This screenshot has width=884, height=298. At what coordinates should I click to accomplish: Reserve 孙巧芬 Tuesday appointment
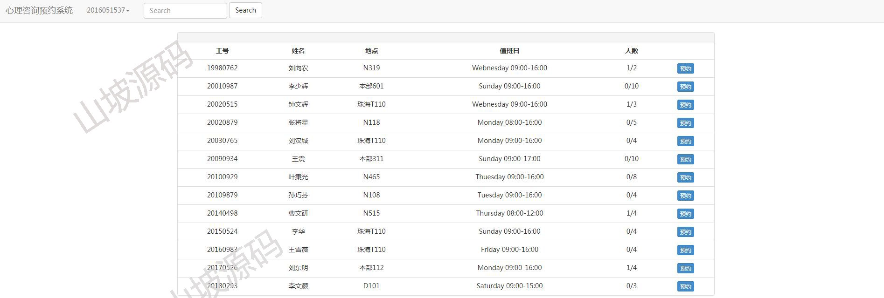[x=685, y=196]
